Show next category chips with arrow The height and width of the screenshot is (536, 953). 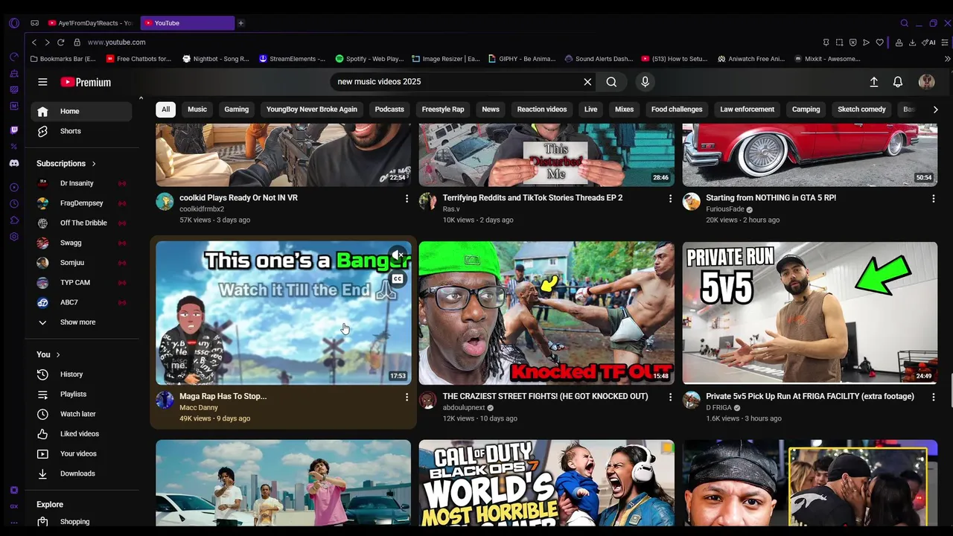pyautogui.click(x=935, y=109)
